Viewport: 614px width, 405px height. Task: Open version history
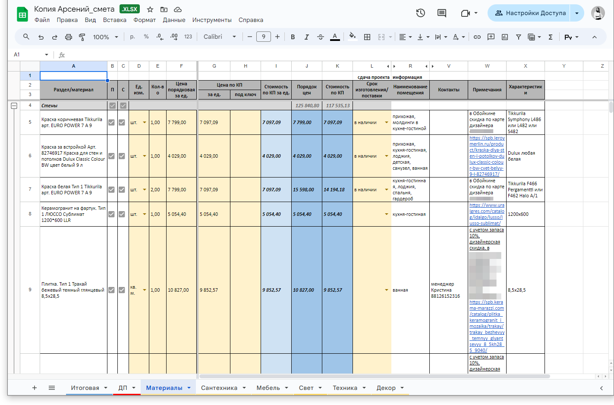coord(421,13)
